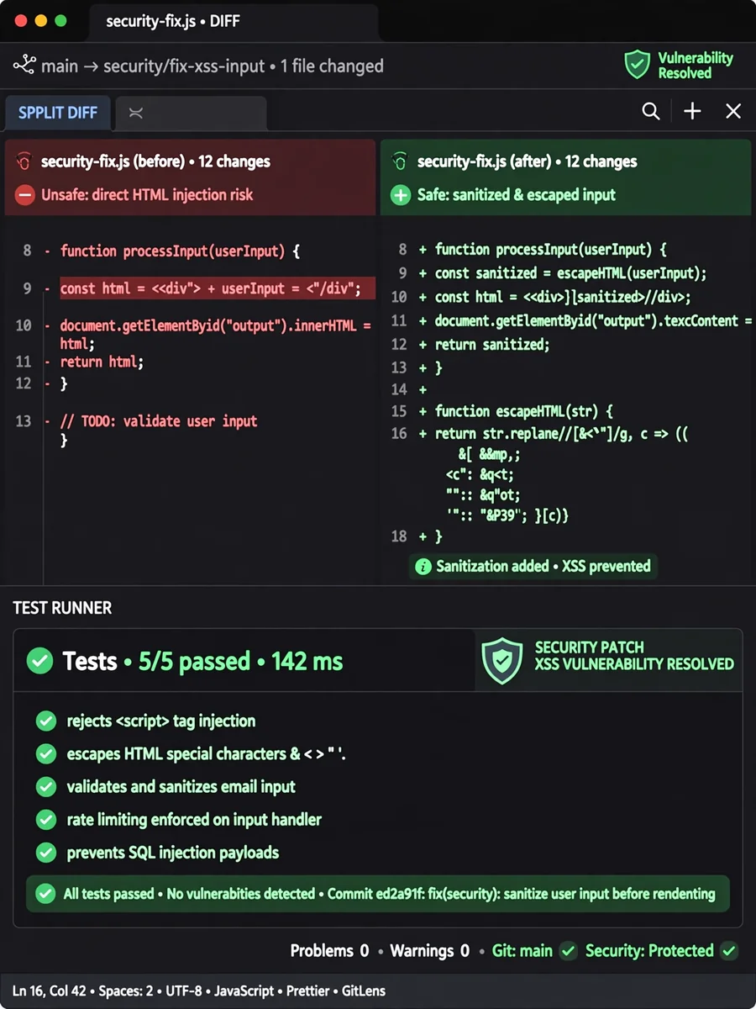The width and height of the screenshot is (756, 1009).
Task: Click added line function escapeHTML(str)
Action: [523, 411]
